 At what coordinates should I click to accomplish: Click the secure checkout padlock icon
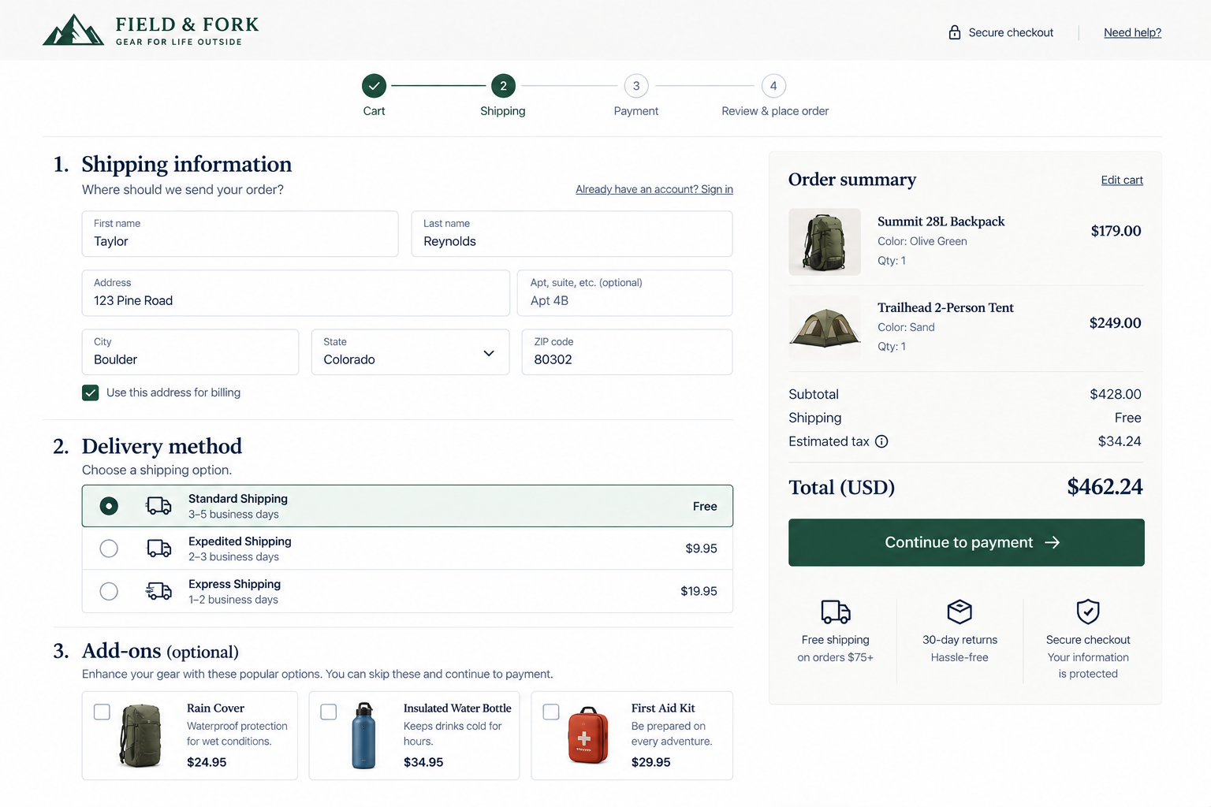pos(954,32)
